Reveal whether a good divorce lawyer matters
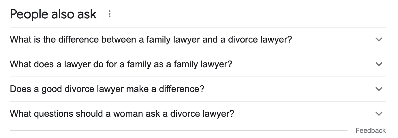 (107, 89)
